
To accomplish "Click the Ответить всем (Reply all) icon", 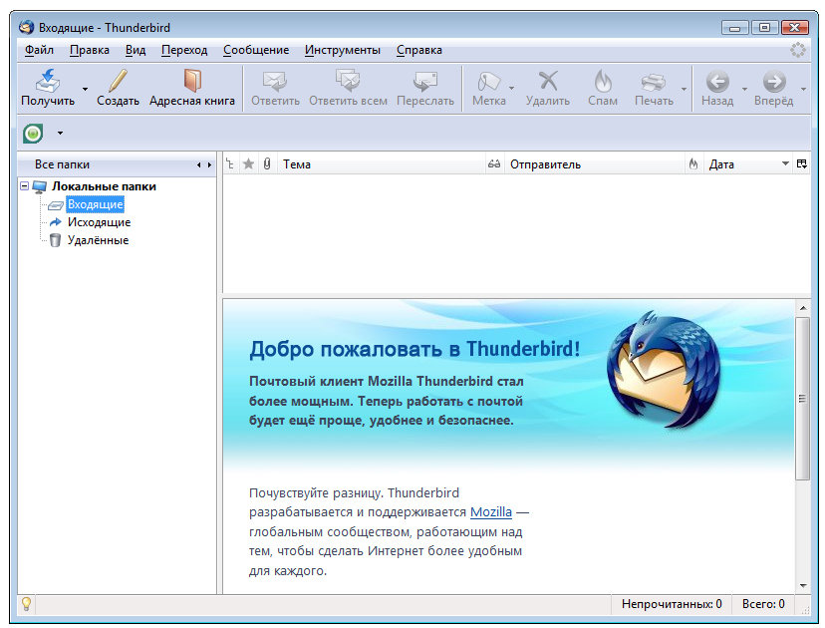I will (348, 81).
